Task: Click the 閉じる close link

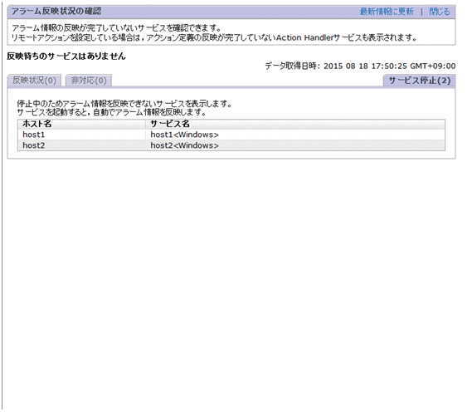Action: point(439,12)
